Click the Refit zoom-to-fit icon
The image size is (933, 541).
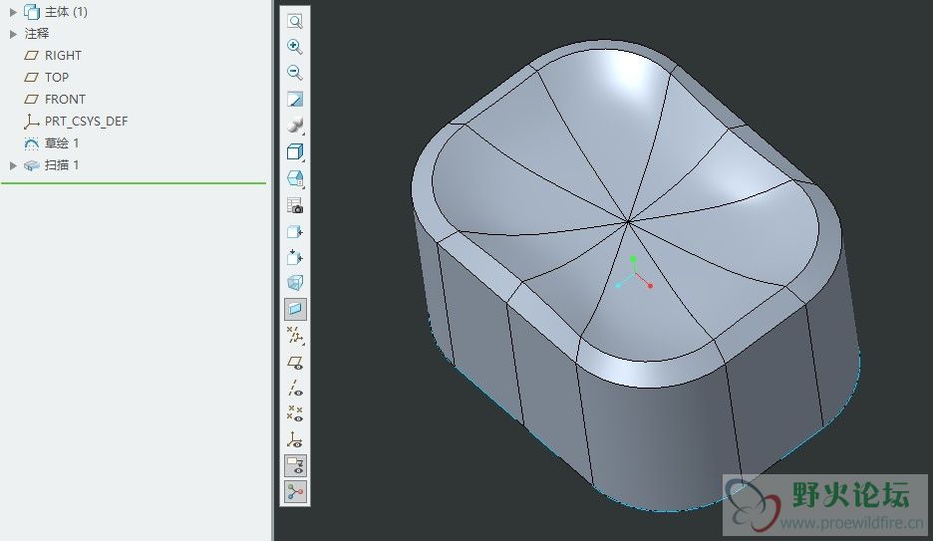click(295, 21)
